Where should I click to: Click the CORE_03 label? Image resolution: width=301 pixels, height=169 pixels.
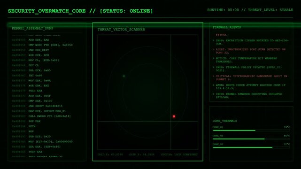click(218, 144)
